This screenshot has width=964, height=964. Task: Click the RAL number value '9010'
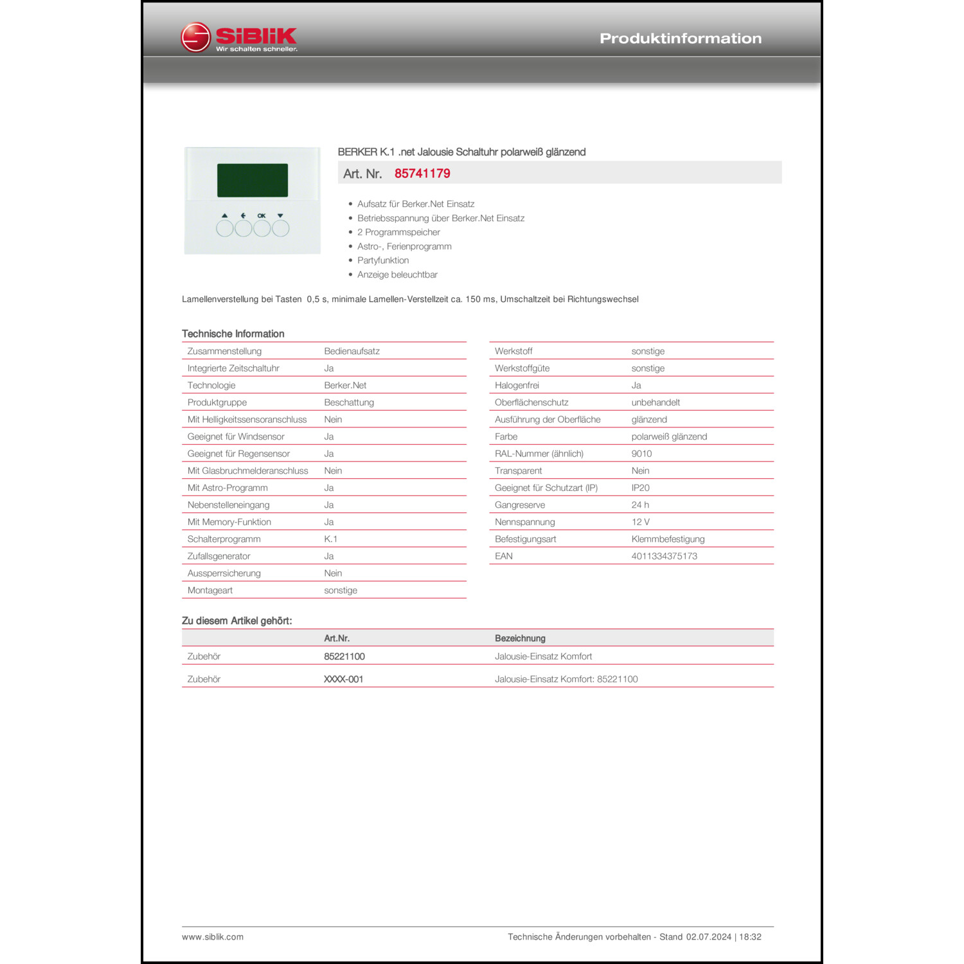(641, 453)
